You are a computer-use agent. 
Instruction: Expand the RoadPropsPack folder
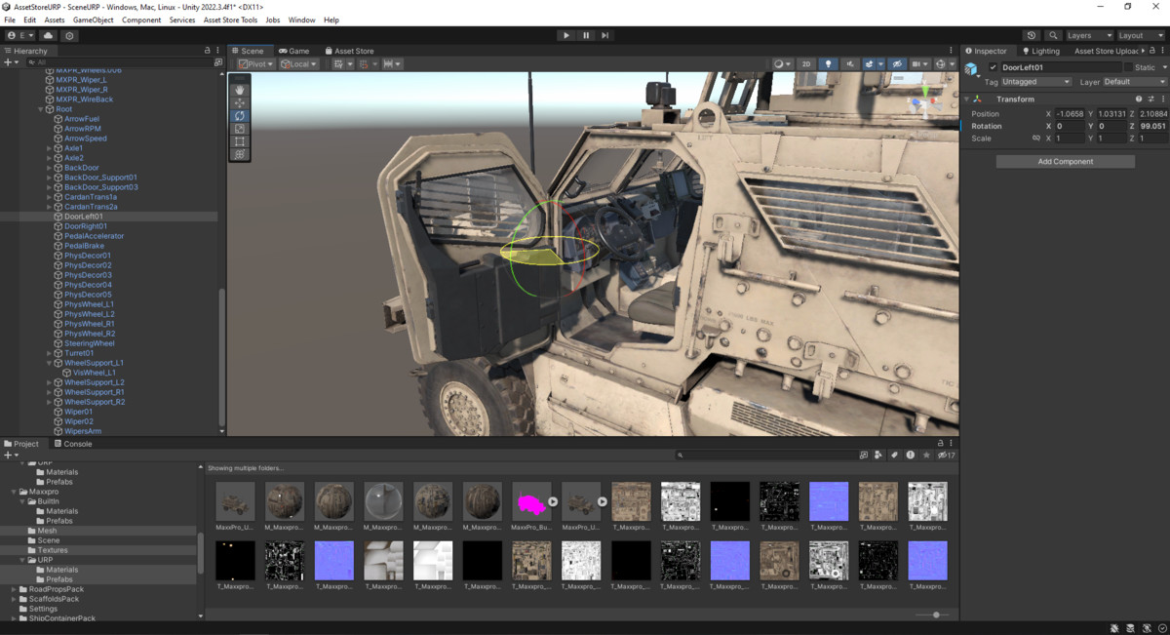coord(14,589)
